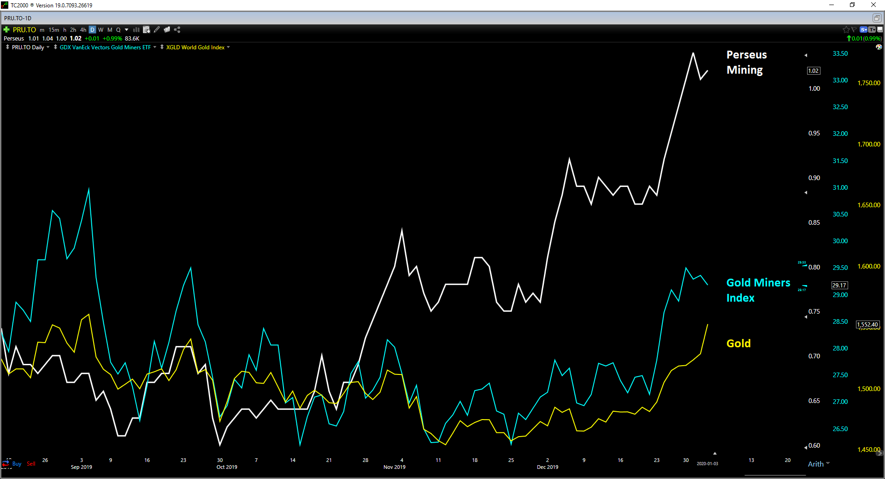Click the Sell button
Screen dimensions: 885x479
click(x=31, y=464)
